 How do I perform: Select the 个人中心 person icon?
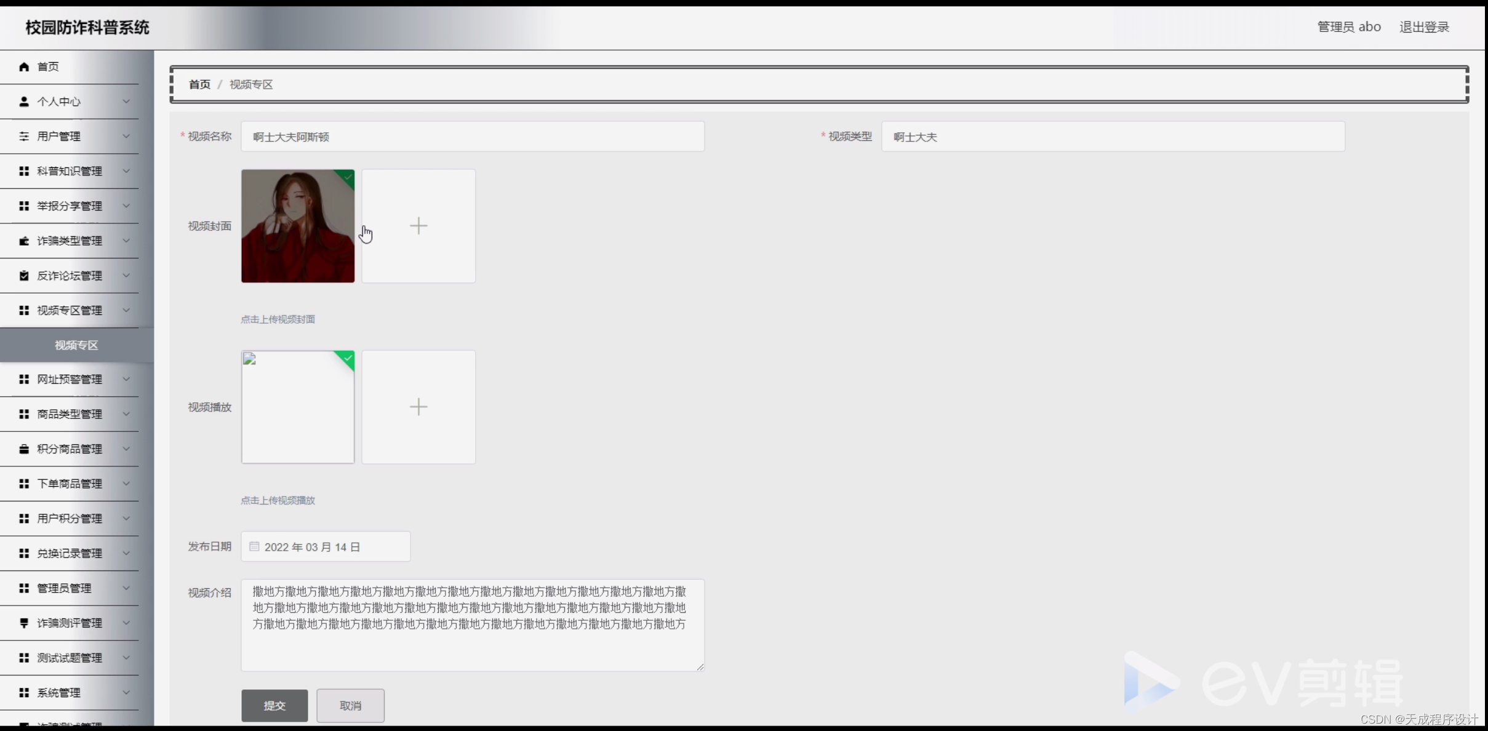[24, 101]
